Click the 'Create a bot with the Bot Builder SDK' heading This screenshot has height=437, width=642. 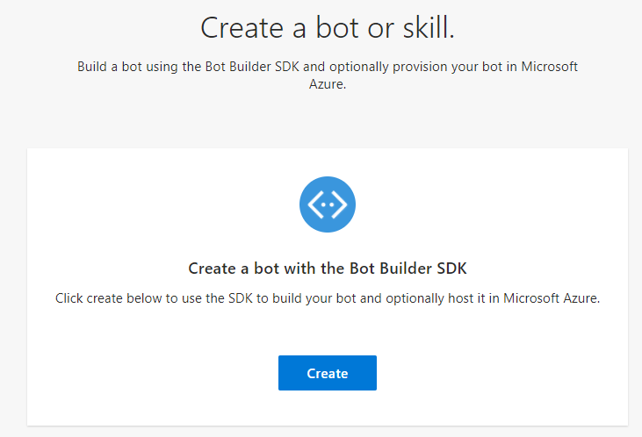[328, 269]
